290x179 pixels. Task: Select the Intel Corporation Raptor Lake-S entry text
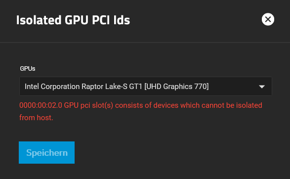[x=117, y=87]
